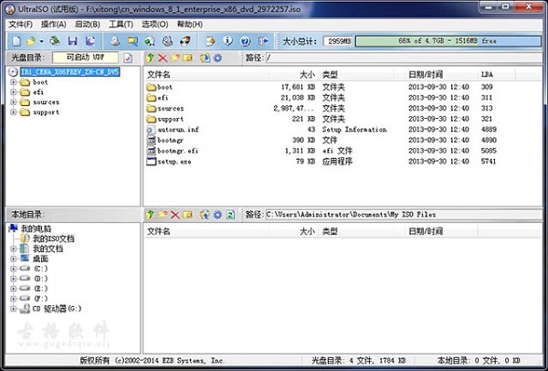Click the 可启动 UDF field
The height and width of the screenshot is (371, 548).
[85, 58]
